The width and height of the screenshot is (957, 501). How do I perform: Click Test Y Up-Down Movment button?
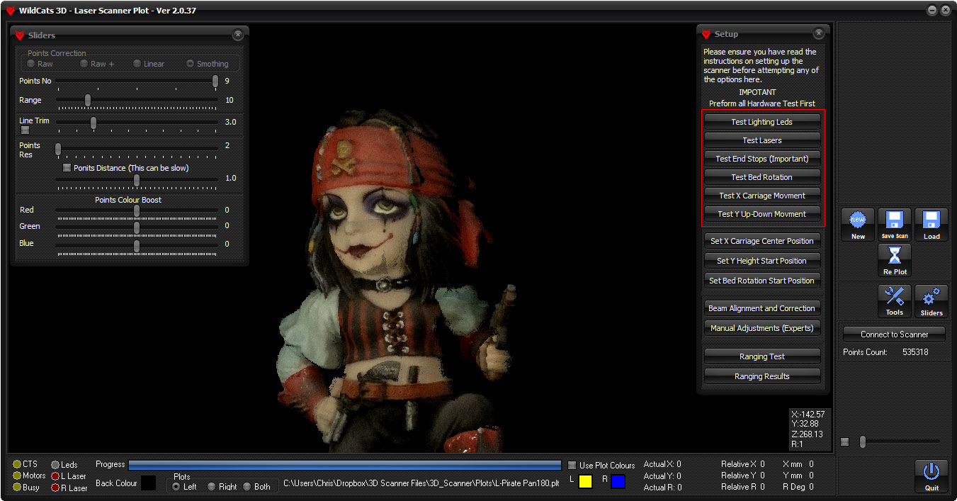coord(762,214)
